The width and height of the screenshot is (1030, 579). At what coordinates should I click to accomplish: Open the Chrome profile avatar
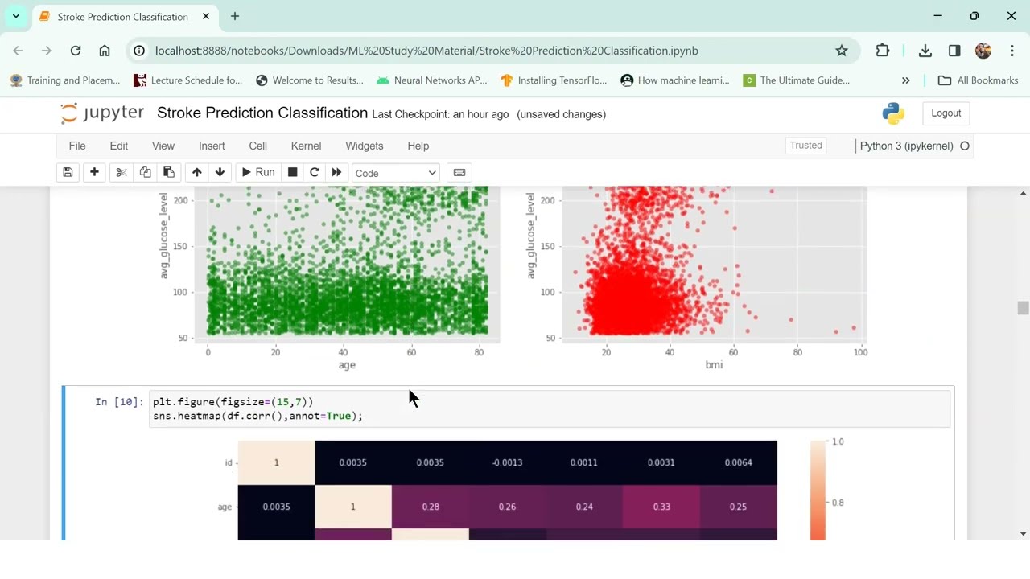pos(983,51)
